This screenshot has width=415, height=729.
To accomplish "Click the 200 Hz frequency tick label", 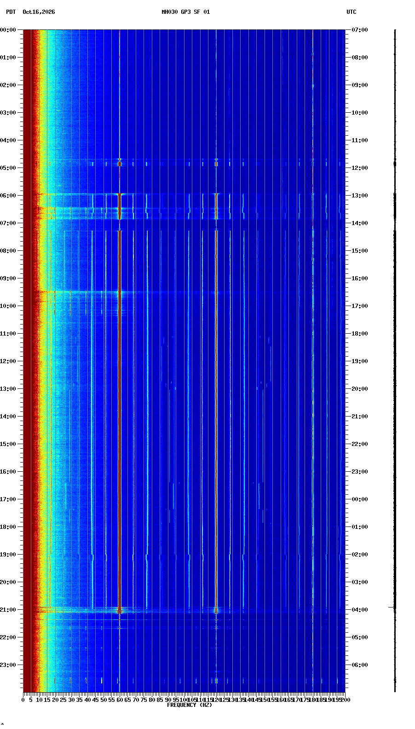I will 346,700.
